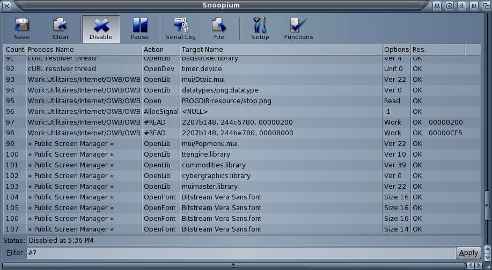Click 'cURL resolver thread' in row 92

point(62,69)
